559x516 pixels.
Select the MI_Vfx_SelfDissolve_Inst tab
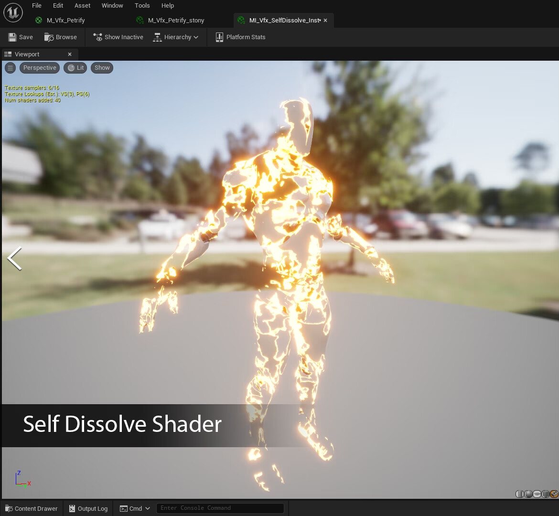(x=284, y=21)
